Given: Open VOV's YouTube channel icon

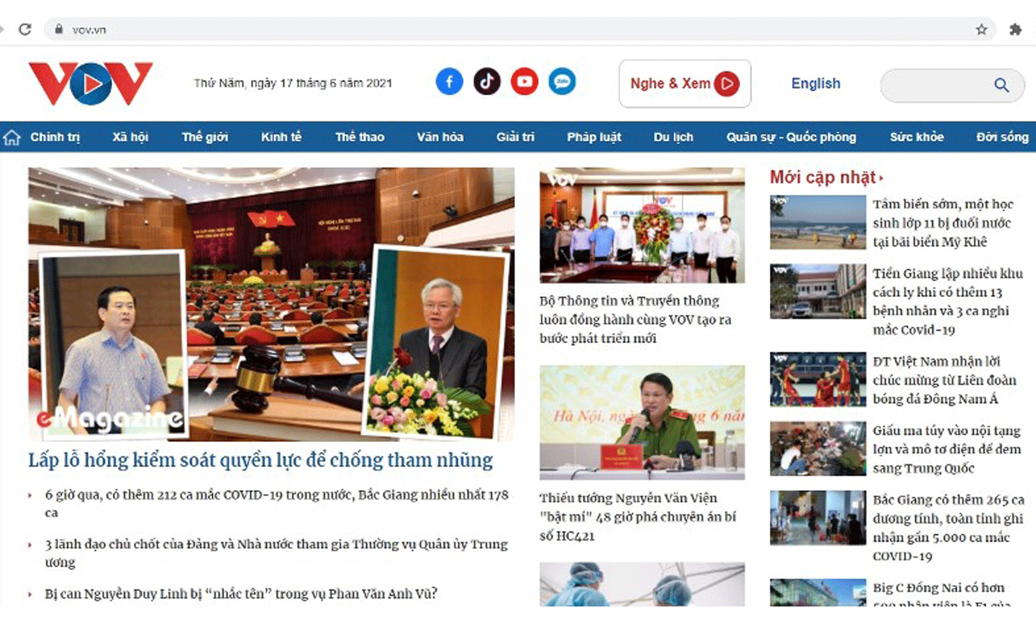Looking at the screenshot, I should click(x=524, y=82).
